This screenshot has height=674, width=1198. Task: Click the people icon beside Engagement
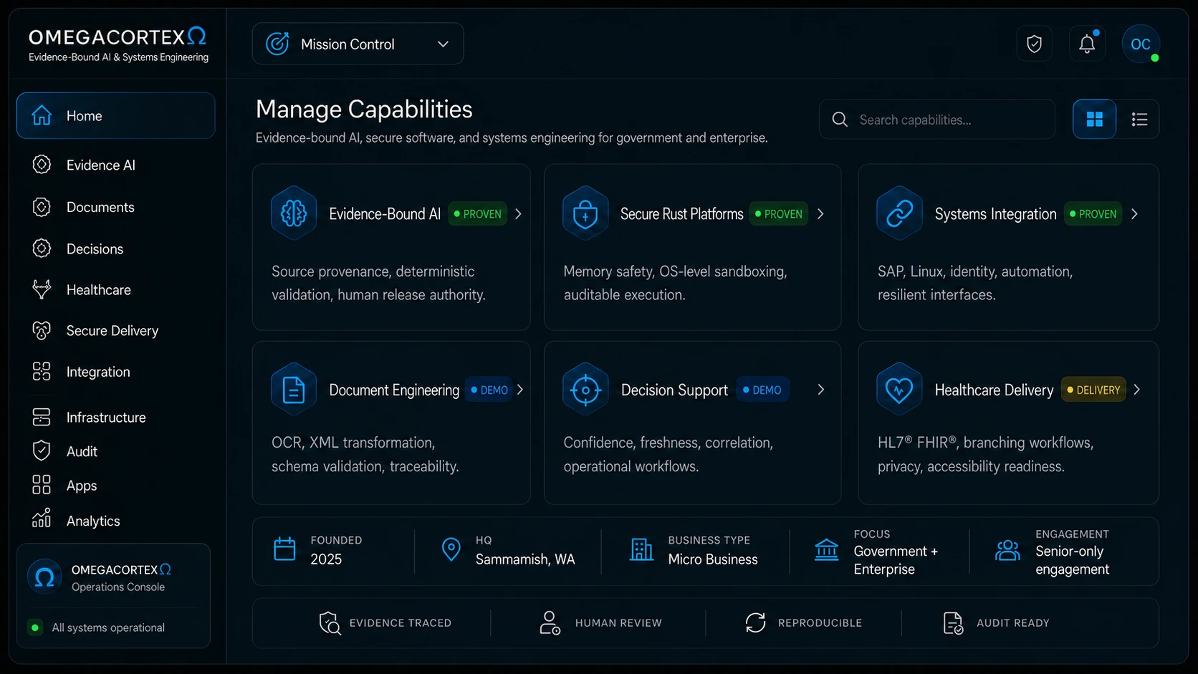coord(1007,550)
